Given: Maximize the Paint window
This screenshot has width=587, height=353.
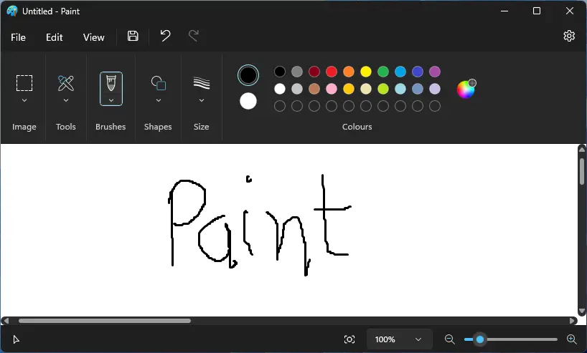Looking at the screenshot, I should [x=537, y=11].
